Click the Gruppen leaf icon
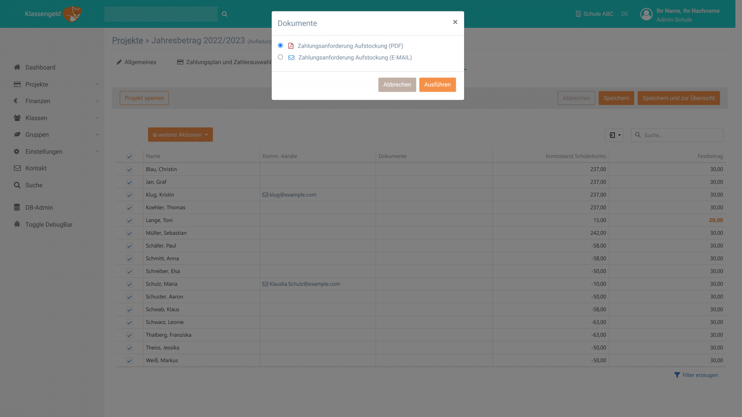The width and height of the screenshot is (742, 417). (x=17, y=135)
